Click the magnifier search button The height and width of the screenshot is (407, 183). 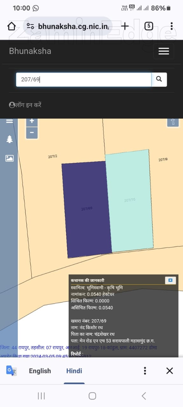pyautogui.click(x=159, y=79)
